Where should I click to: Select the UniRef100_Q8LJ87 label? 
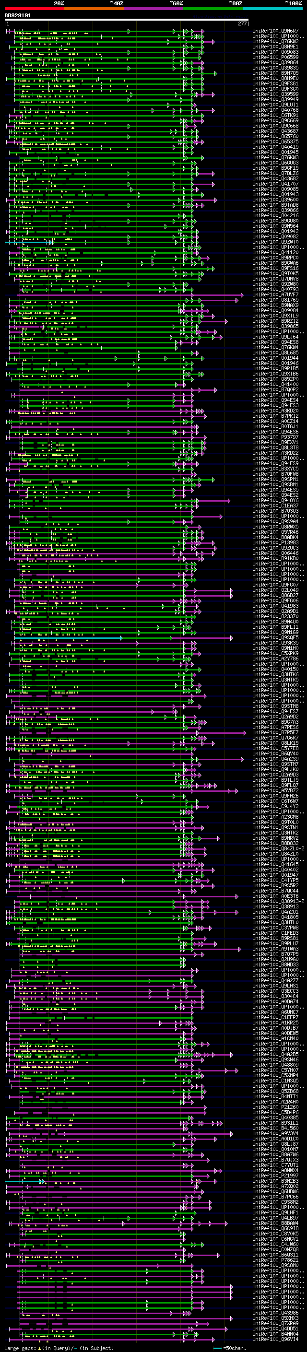click(275, 1144)
